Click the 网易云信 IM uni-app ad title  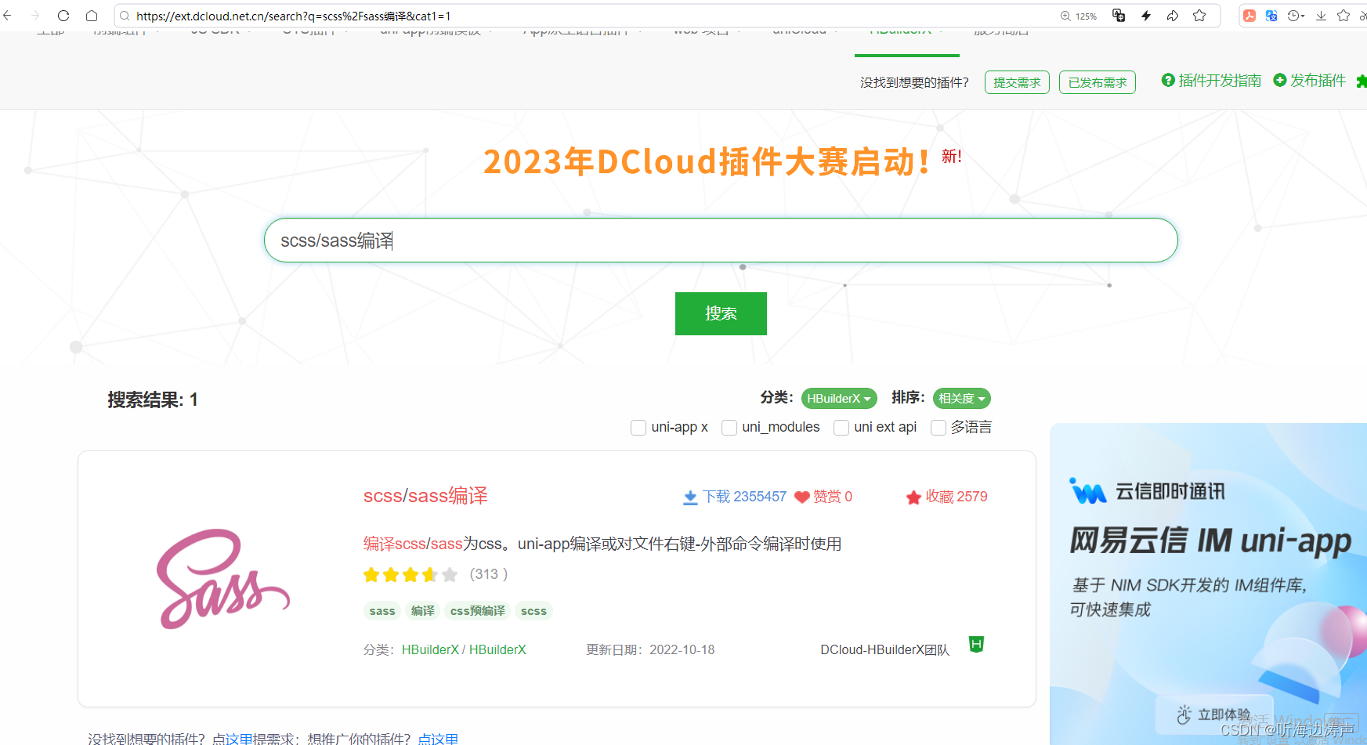pyautogui.click(x=1211, y=541)
